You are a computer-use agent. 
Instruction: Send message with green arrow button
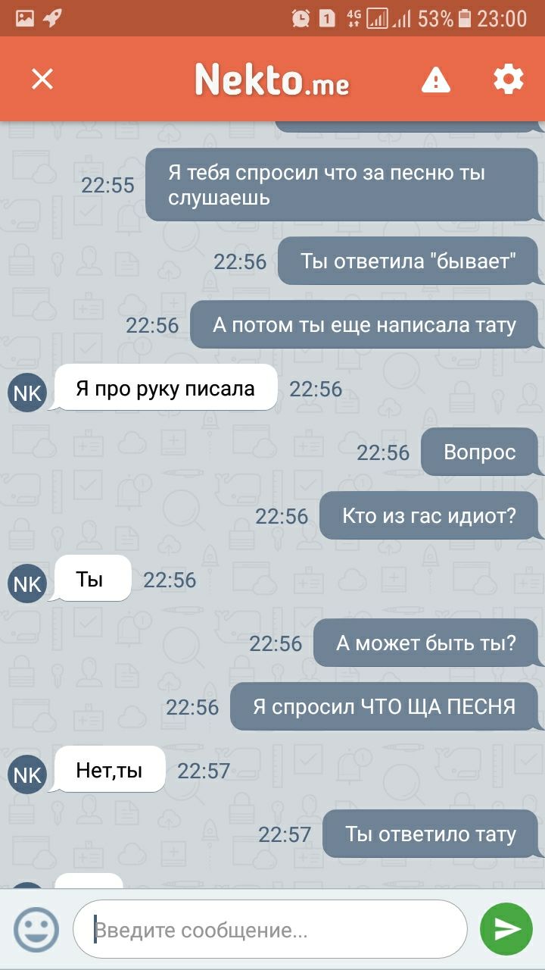pos(506,930)
